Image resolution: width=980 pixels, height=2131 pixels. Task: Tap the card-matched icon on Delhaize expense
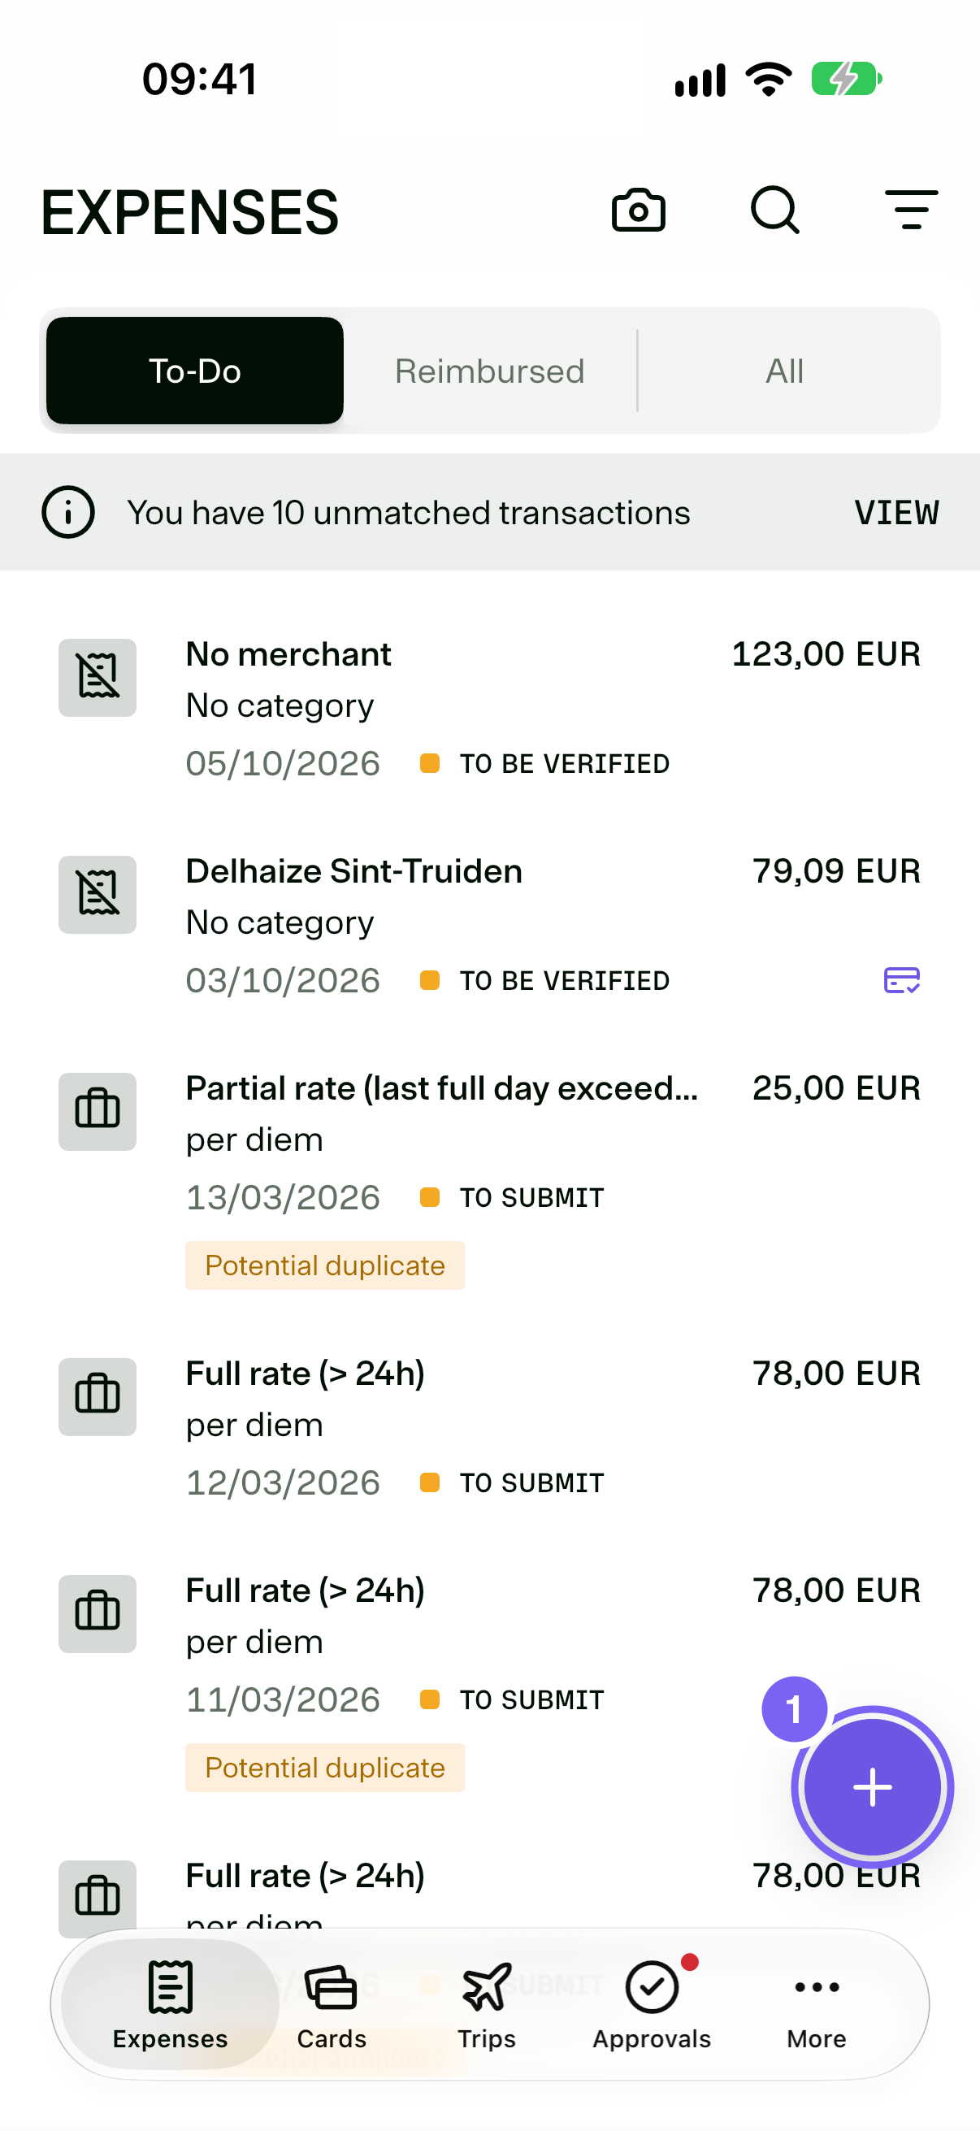pyautogui.click(x=901, y=980)
